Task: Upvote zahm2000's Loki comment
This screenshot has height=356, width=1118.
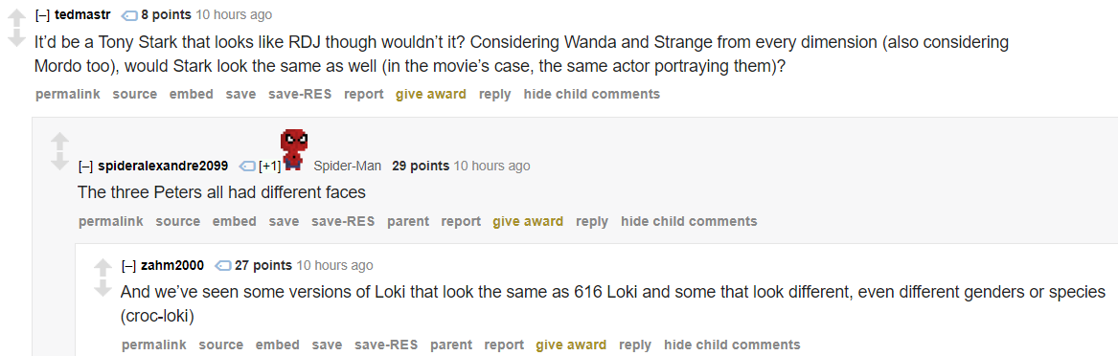Action: click(103, 268)
